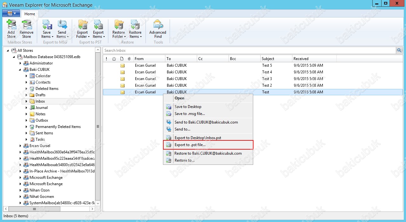Select the Tasks folder icon
The height and width of the screenshot is (222, 406).
(x=32, y=139)
